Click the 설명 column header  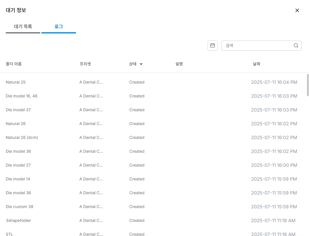[x=179, y=64]
